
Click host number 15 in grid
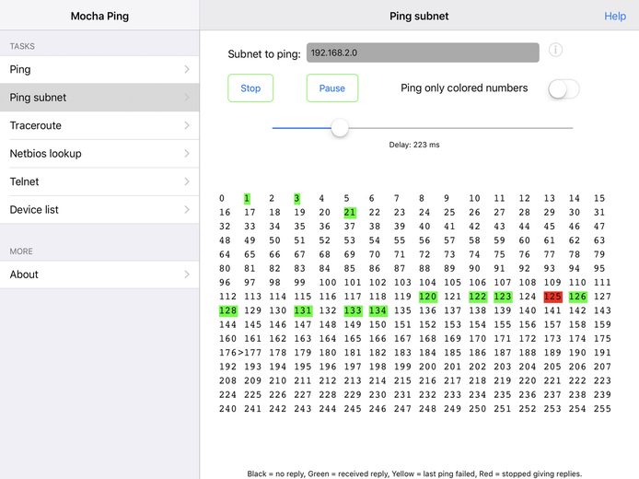(x=599, y=199)
